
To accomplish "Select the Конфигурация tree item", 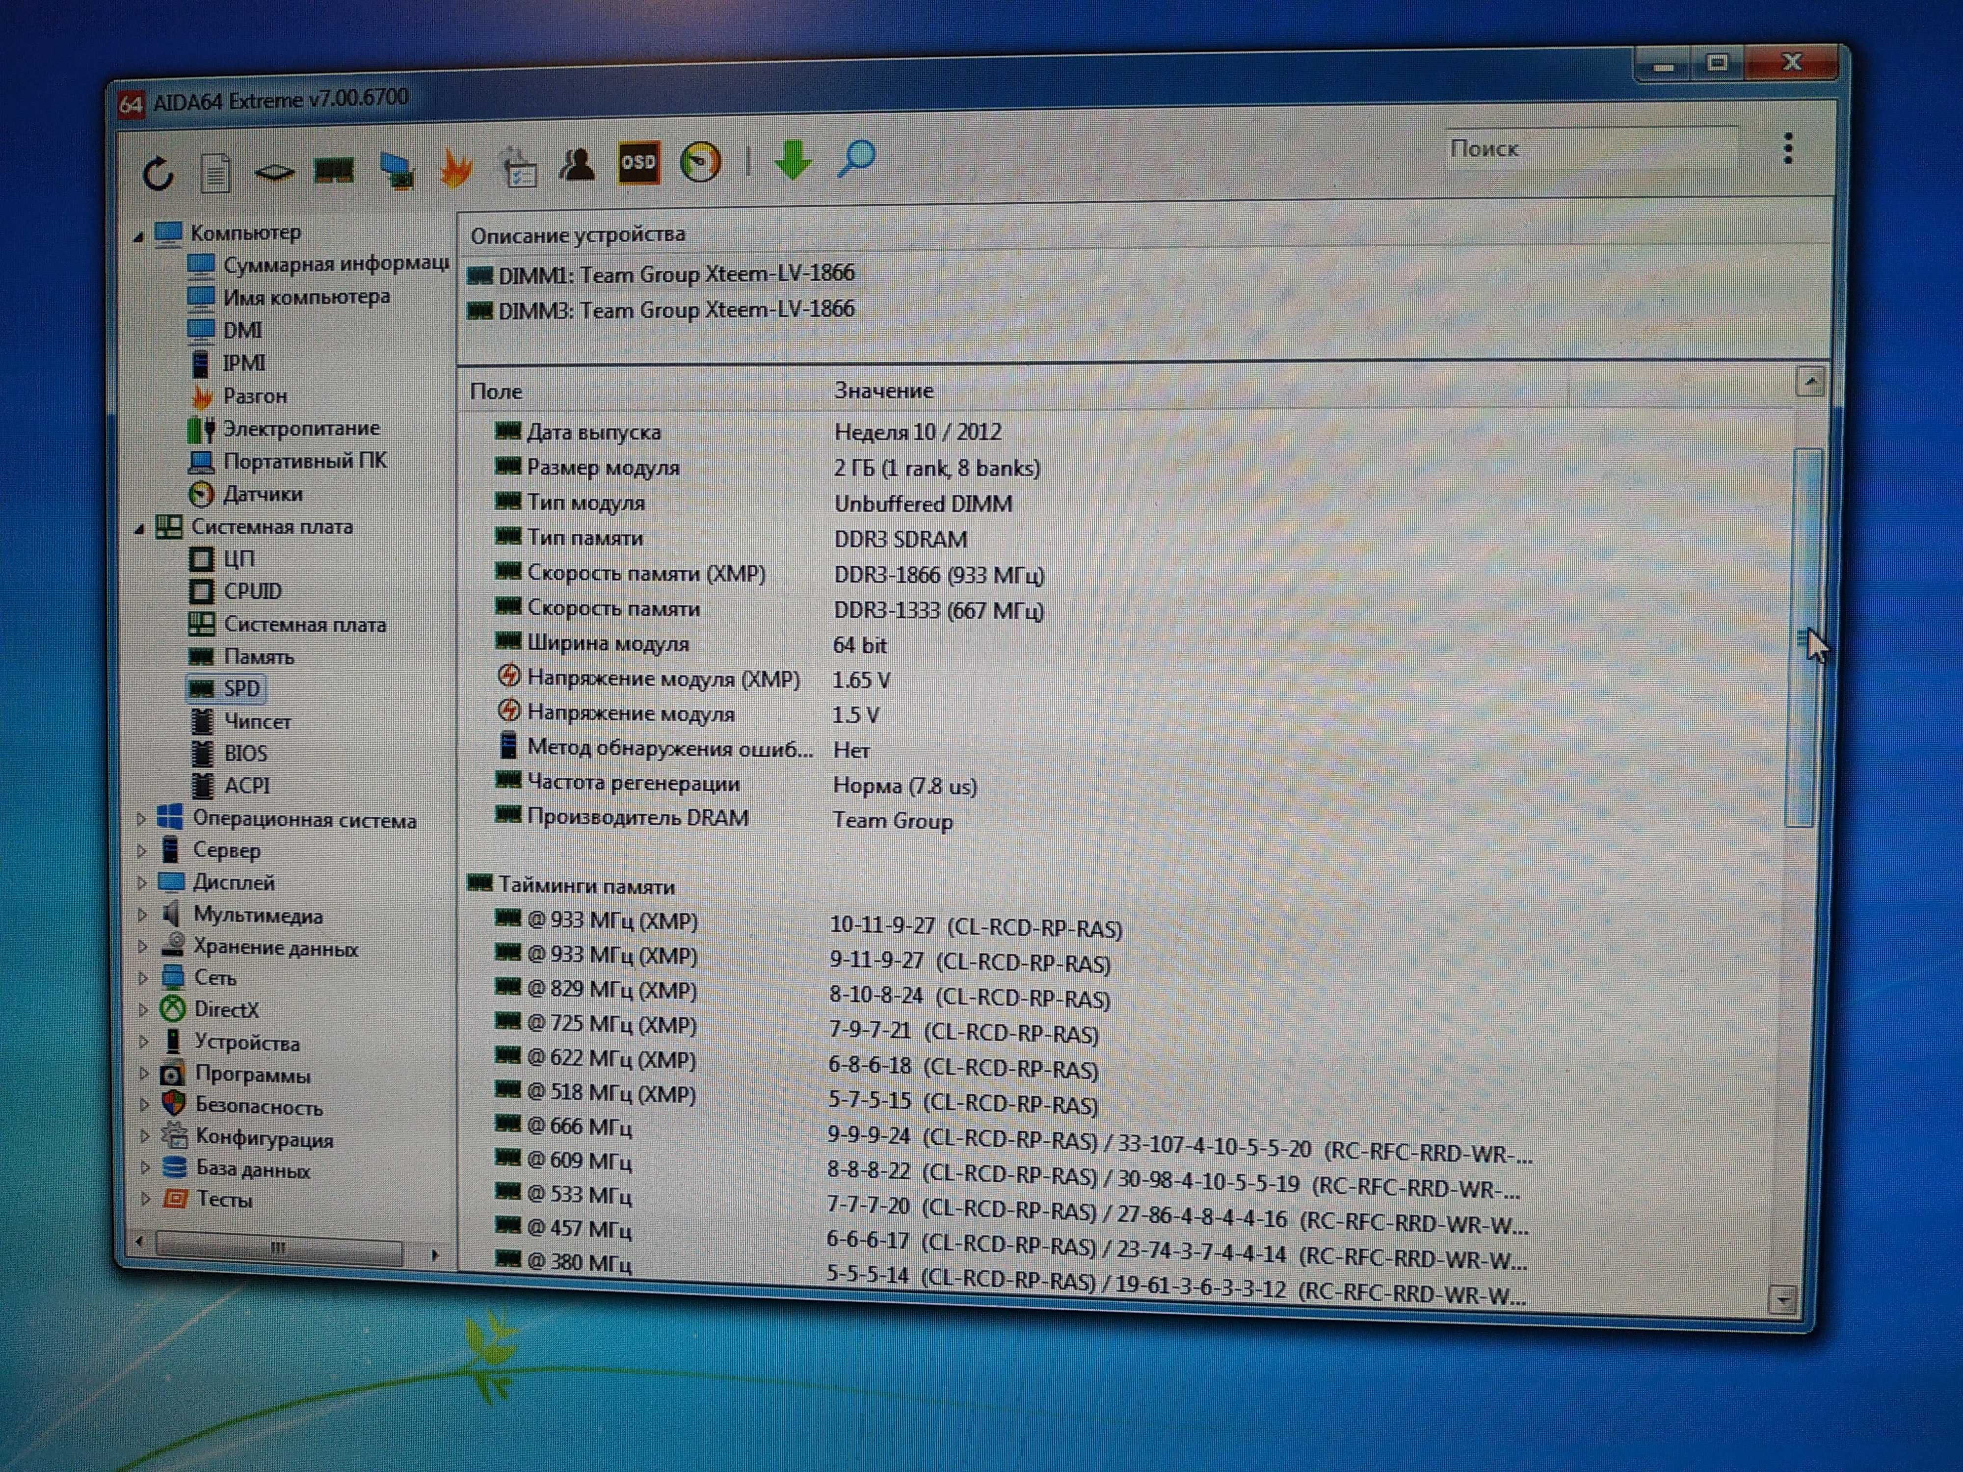I will 248,1138.
